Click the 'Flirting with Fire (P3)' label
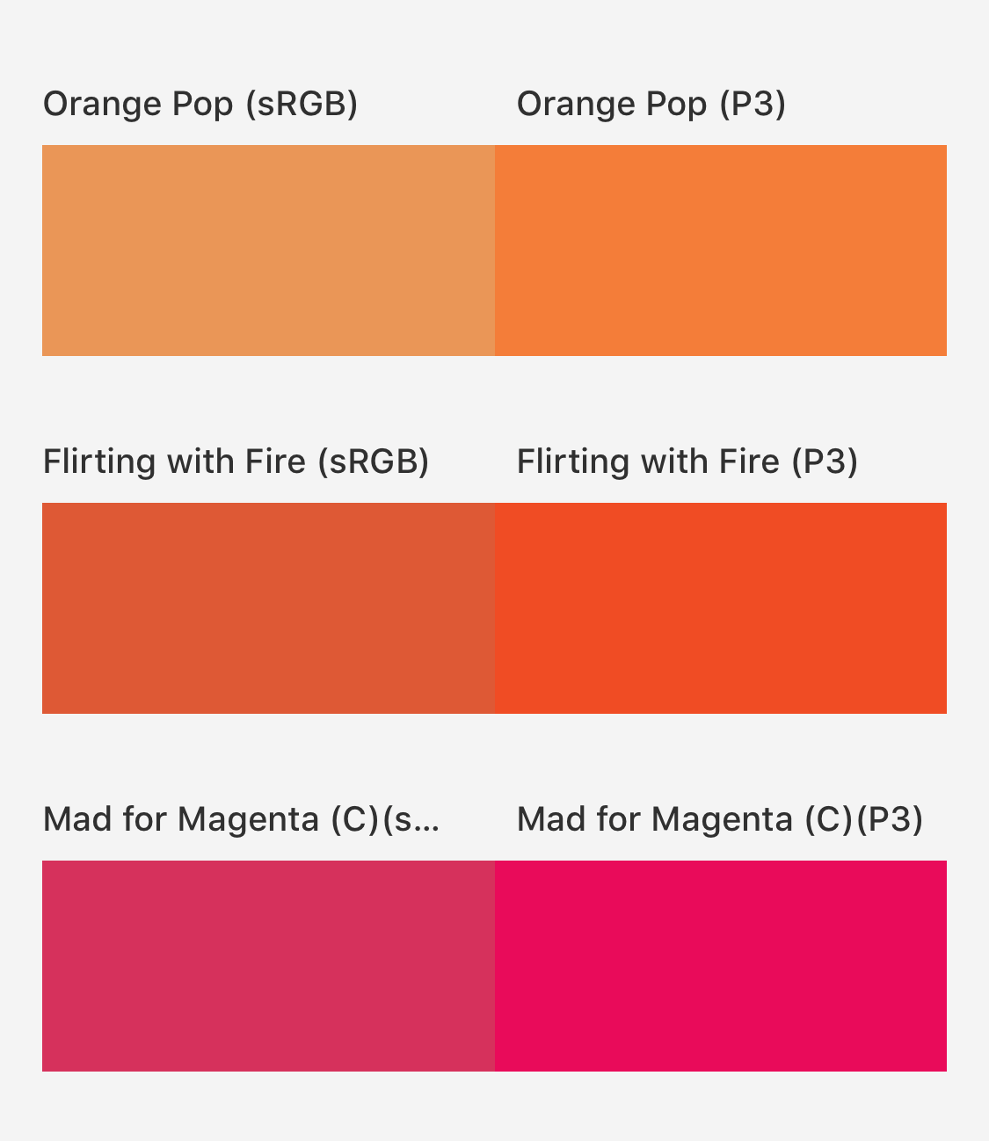Screen dimensions: 989x1141 687,461
